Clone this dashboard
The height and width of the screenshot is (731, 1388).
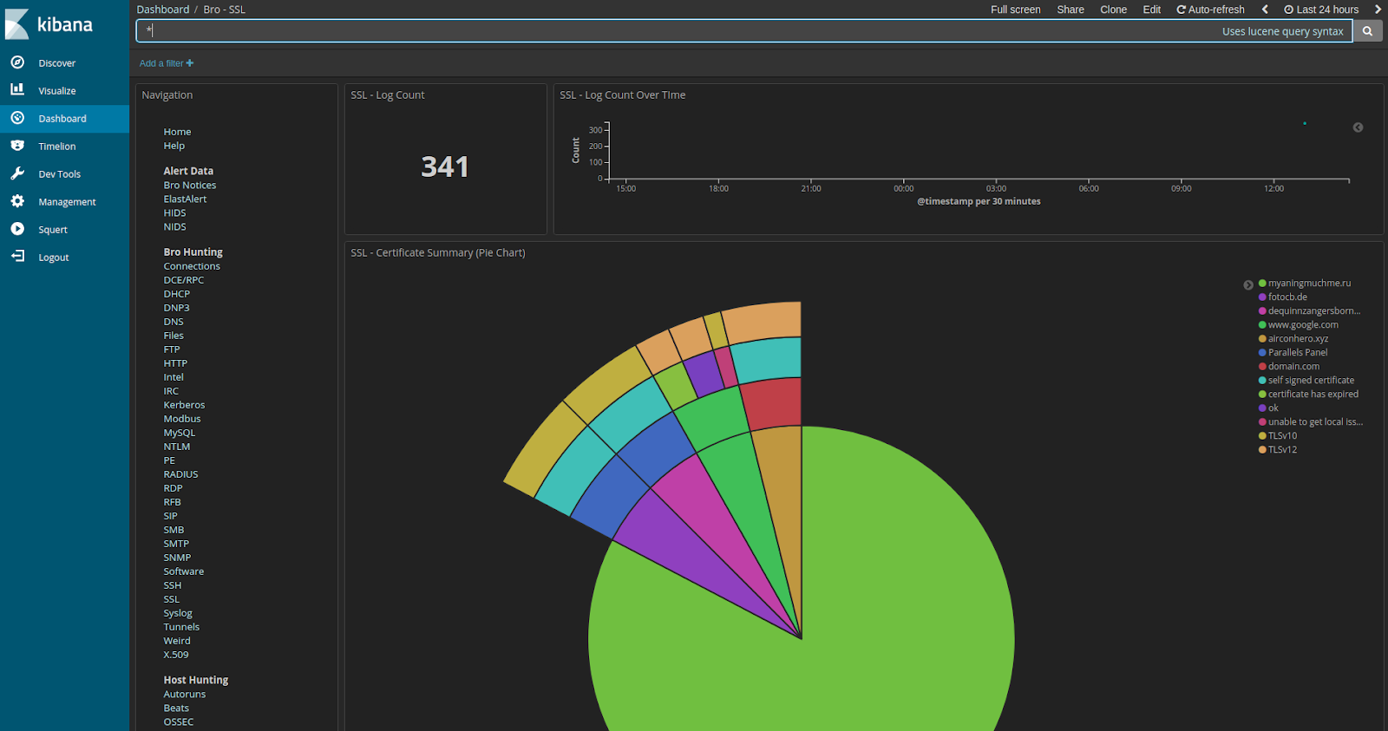1114,10
